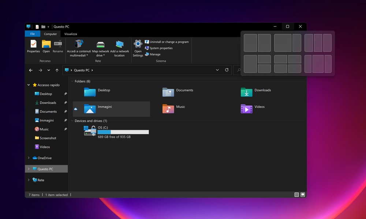Click System properties in the ribbon
This screenshot has width=366, height=219.
(161, 48)
